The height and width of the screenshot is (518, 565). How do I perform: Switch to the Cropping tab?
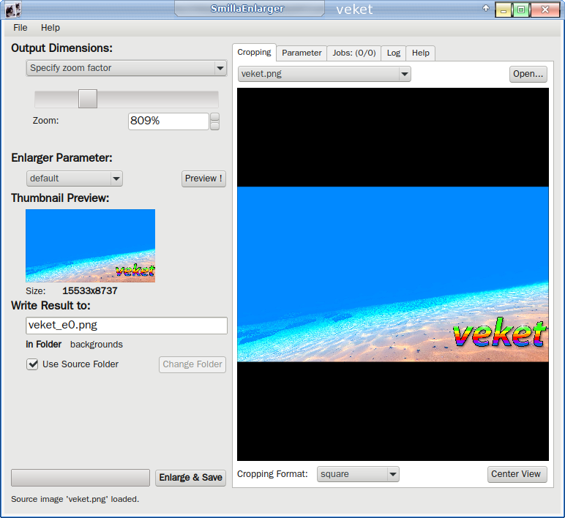coord(254,52)
